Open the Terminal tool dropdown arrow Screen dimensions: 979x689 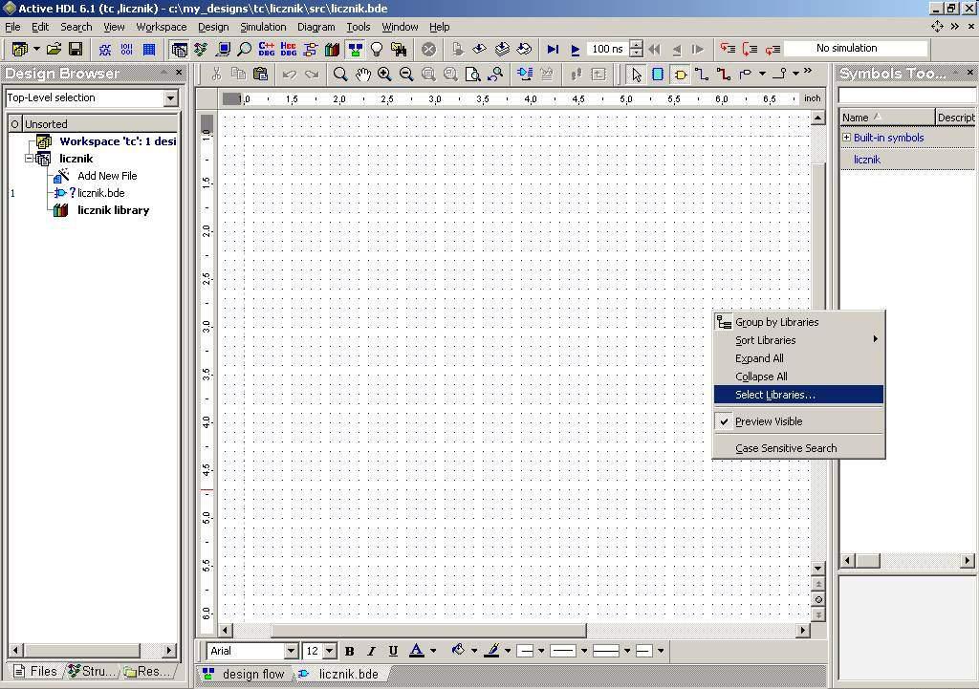coord(762,75)
